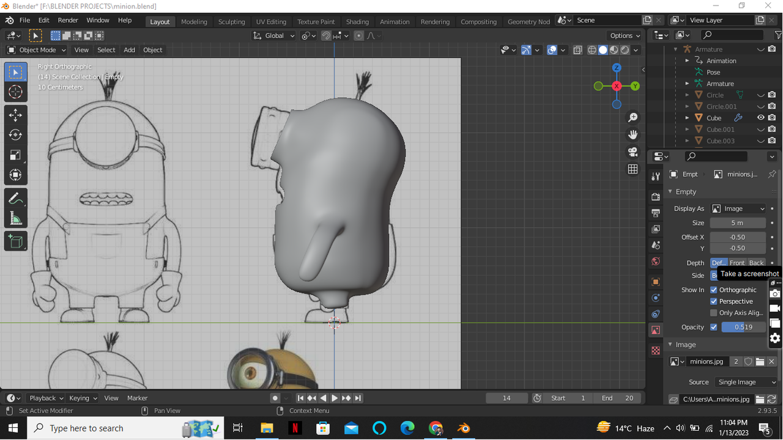The height and width of the screenshot is (440, 783).
Task: Adjust the Opacity slider
Action: click(x=744, y=327)
